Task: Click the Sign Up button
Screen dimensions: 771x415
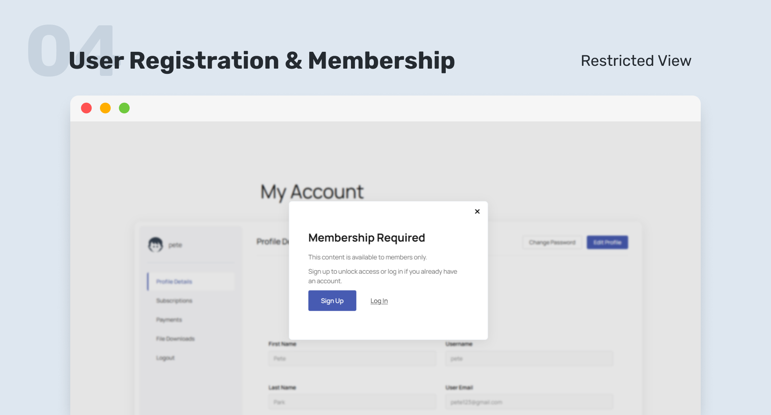Action: tap(332, 301)
